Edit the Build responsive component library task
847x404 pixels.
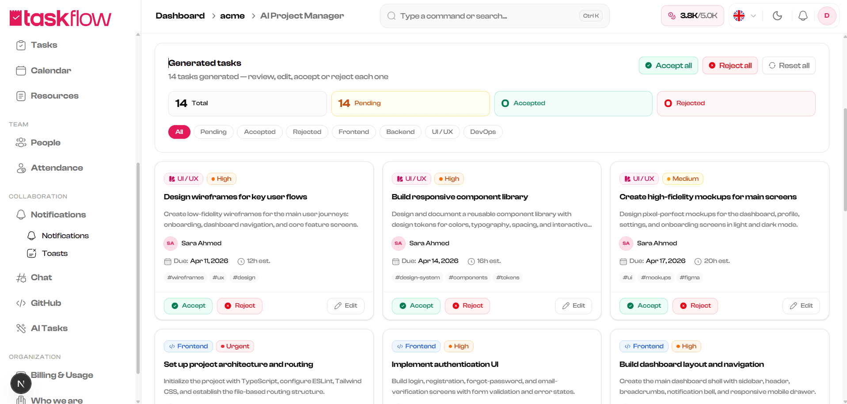coord(574,306)
